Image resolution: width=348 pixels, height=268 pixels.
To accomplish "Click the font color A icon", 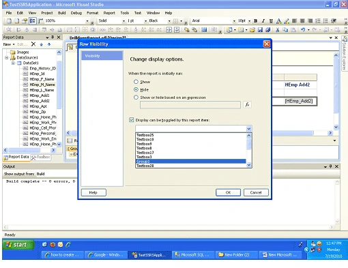I will coord(278,21).
